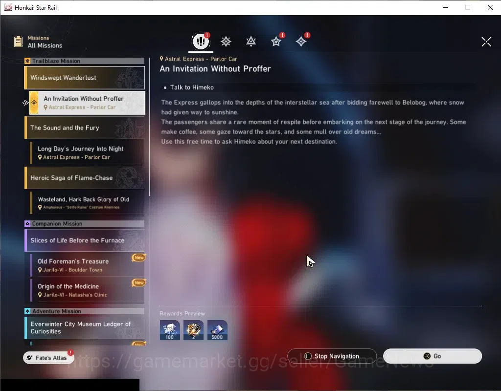Open Fate's Atlas
This screenshot has height=391, width=501.
(48, 357)
